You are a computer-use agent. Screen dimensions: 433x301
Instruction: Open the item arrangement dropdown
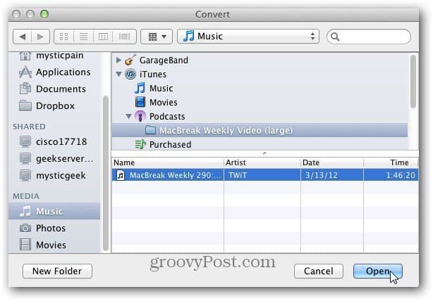click(157, 37)
